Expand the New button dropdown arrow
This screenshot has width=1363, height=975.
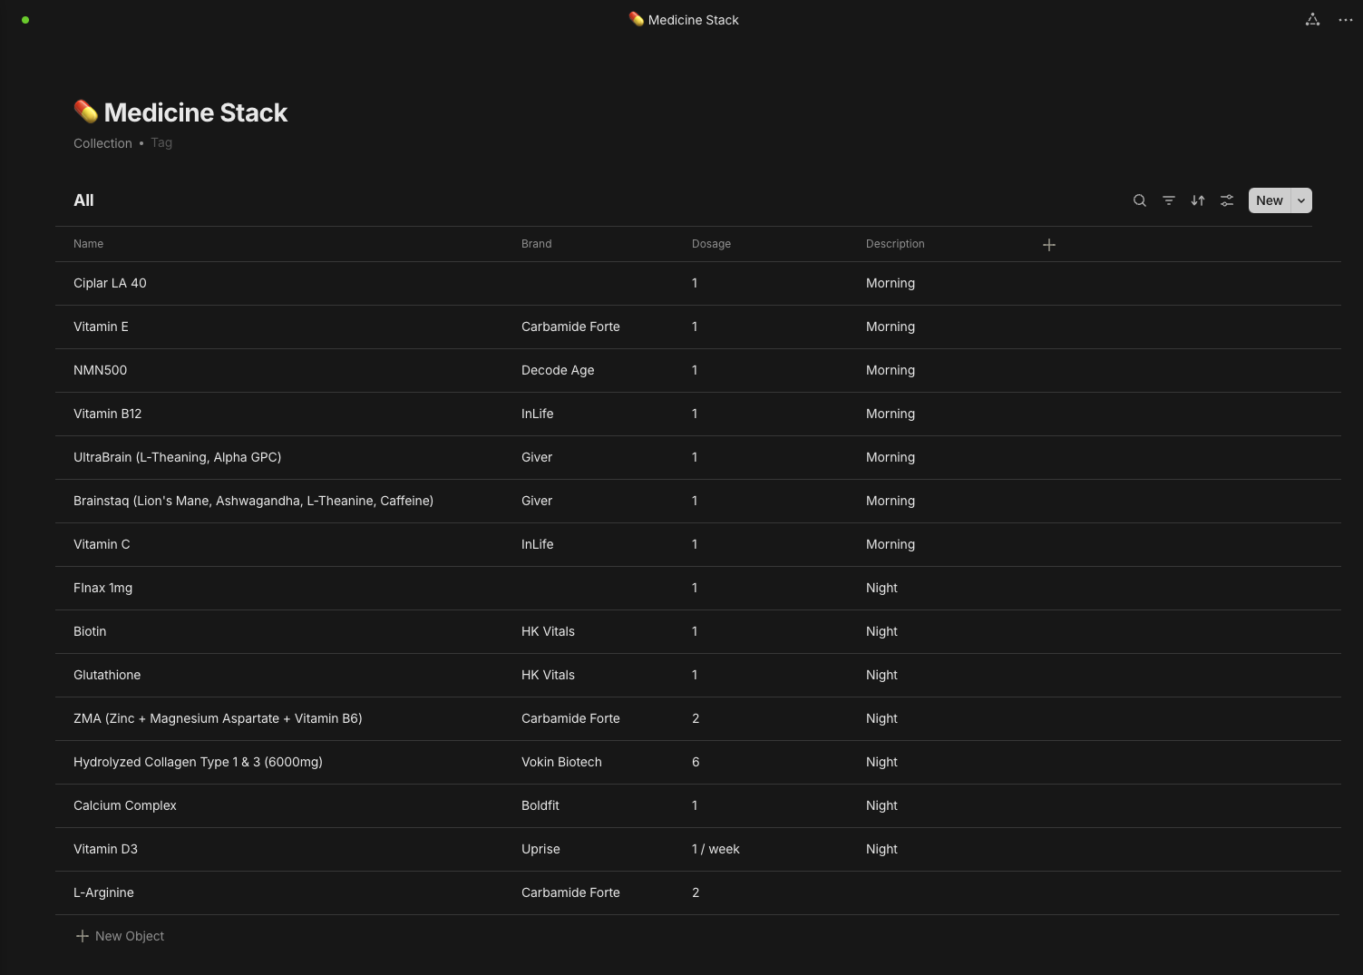tap(1301, 200)
